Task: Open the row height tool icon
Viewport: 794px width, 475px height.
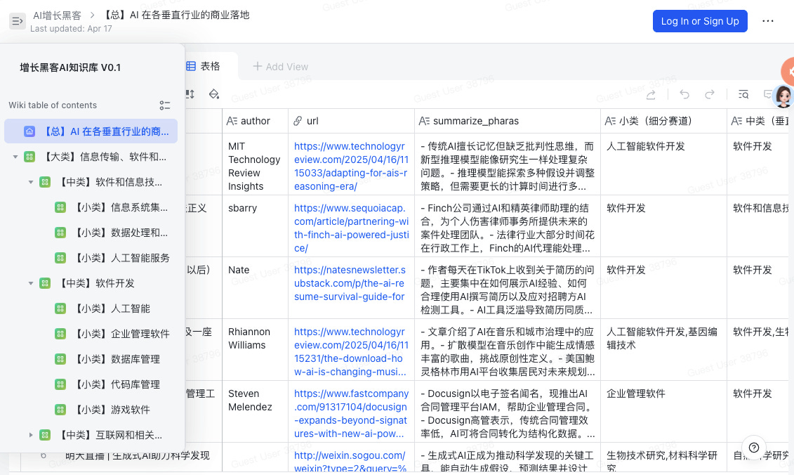Action: pos(190,94)
